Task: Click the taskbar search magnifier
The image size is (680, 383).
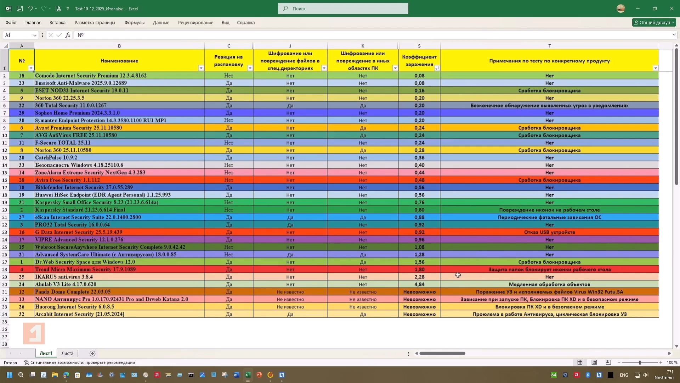Action: tap(21, 375)
